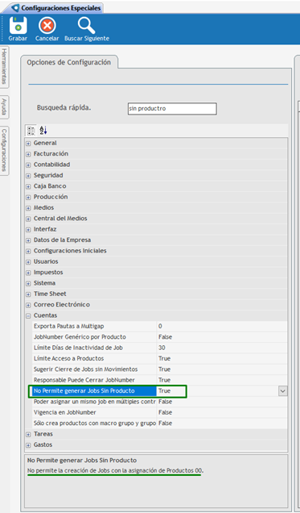Click False value of Vigencia en JobNumber
Image resolution: width=300 pixels, height=513 pixels.
click(166, 412)
